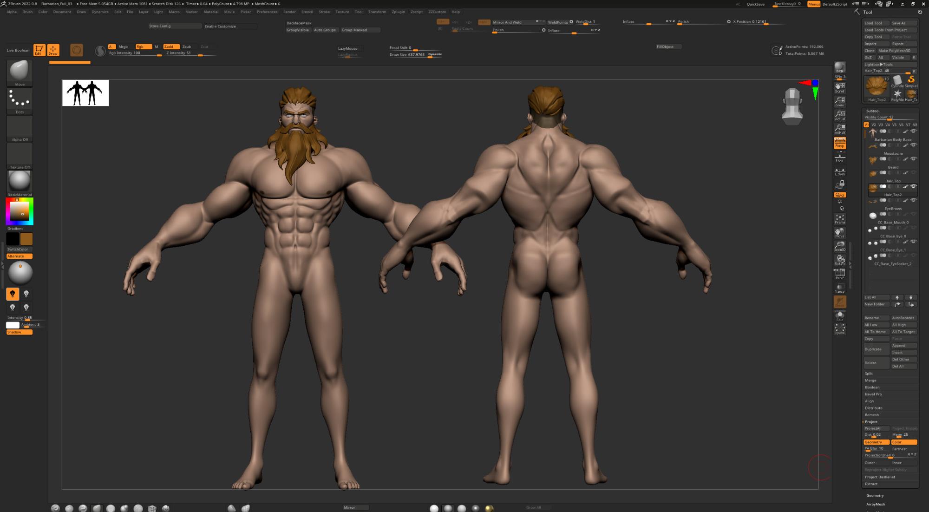Click the Actual size icon
The image size is (929, 512).
pyautogui.click(x=840, y=115)
